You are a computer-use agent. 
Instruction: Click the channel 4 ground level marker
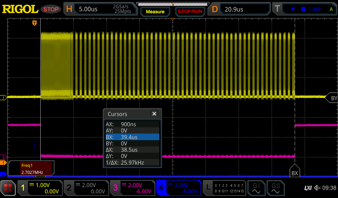coord(3,174)
